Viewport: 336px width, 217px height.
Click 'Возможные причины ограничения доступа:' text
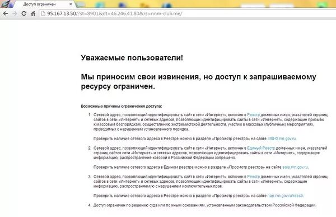coord(122,106)
